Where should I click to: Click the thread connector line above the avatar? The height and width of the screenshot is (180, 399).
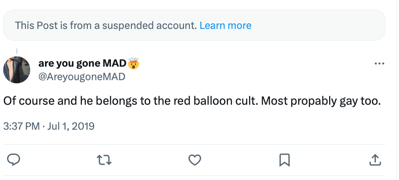click(x=17, y=52)
